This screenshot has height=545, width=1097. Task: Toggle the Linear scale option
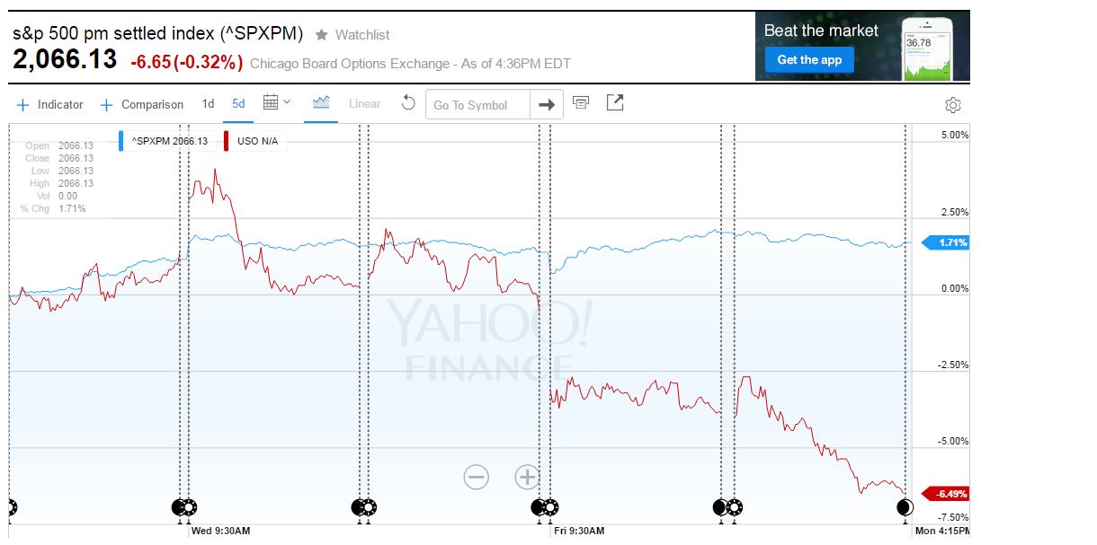[x=364, y=104]
